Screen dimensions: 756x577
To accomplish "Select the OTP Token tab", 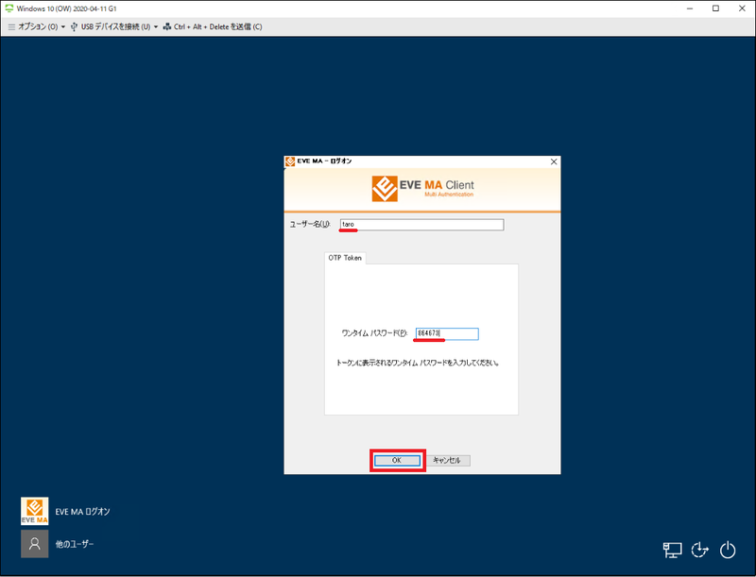I will click(345, 258).
